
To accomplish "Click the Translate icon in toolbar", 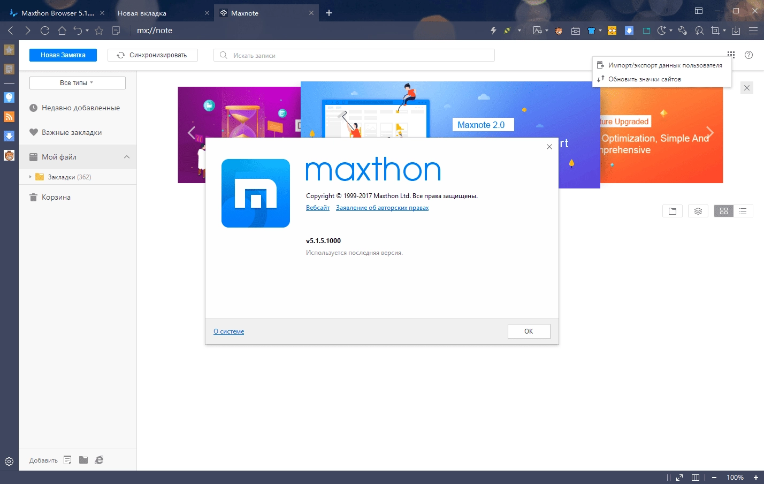I will tap(538, 31).
